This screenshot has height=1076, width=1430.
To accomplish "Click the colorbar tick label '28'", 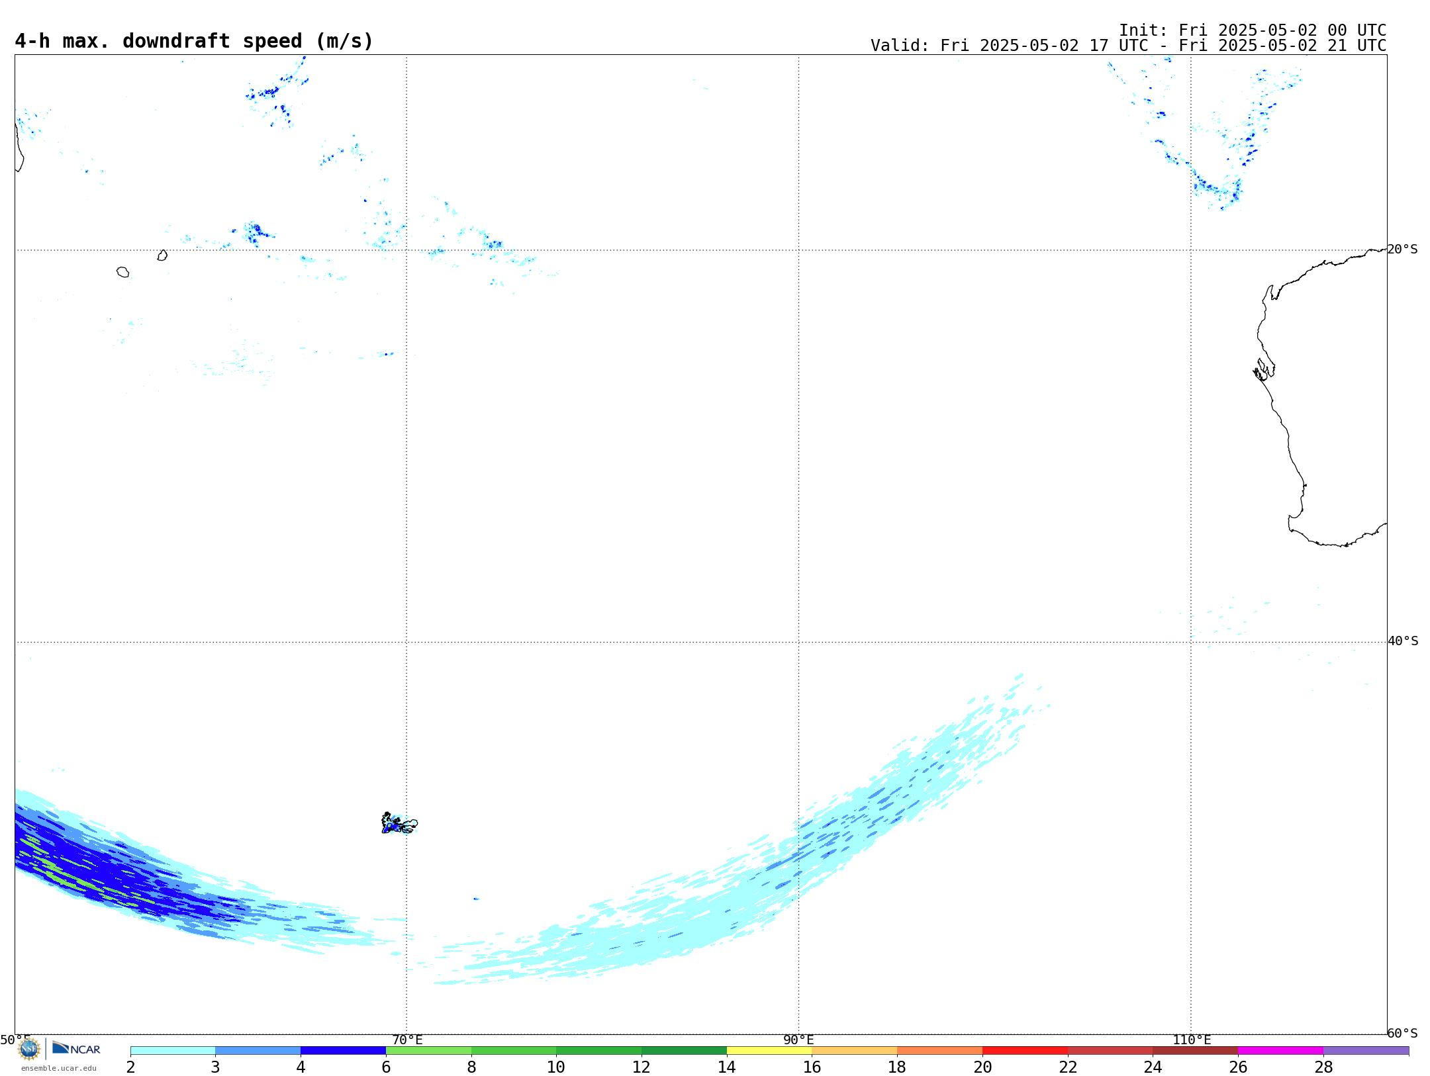I will [1323, 1067].
